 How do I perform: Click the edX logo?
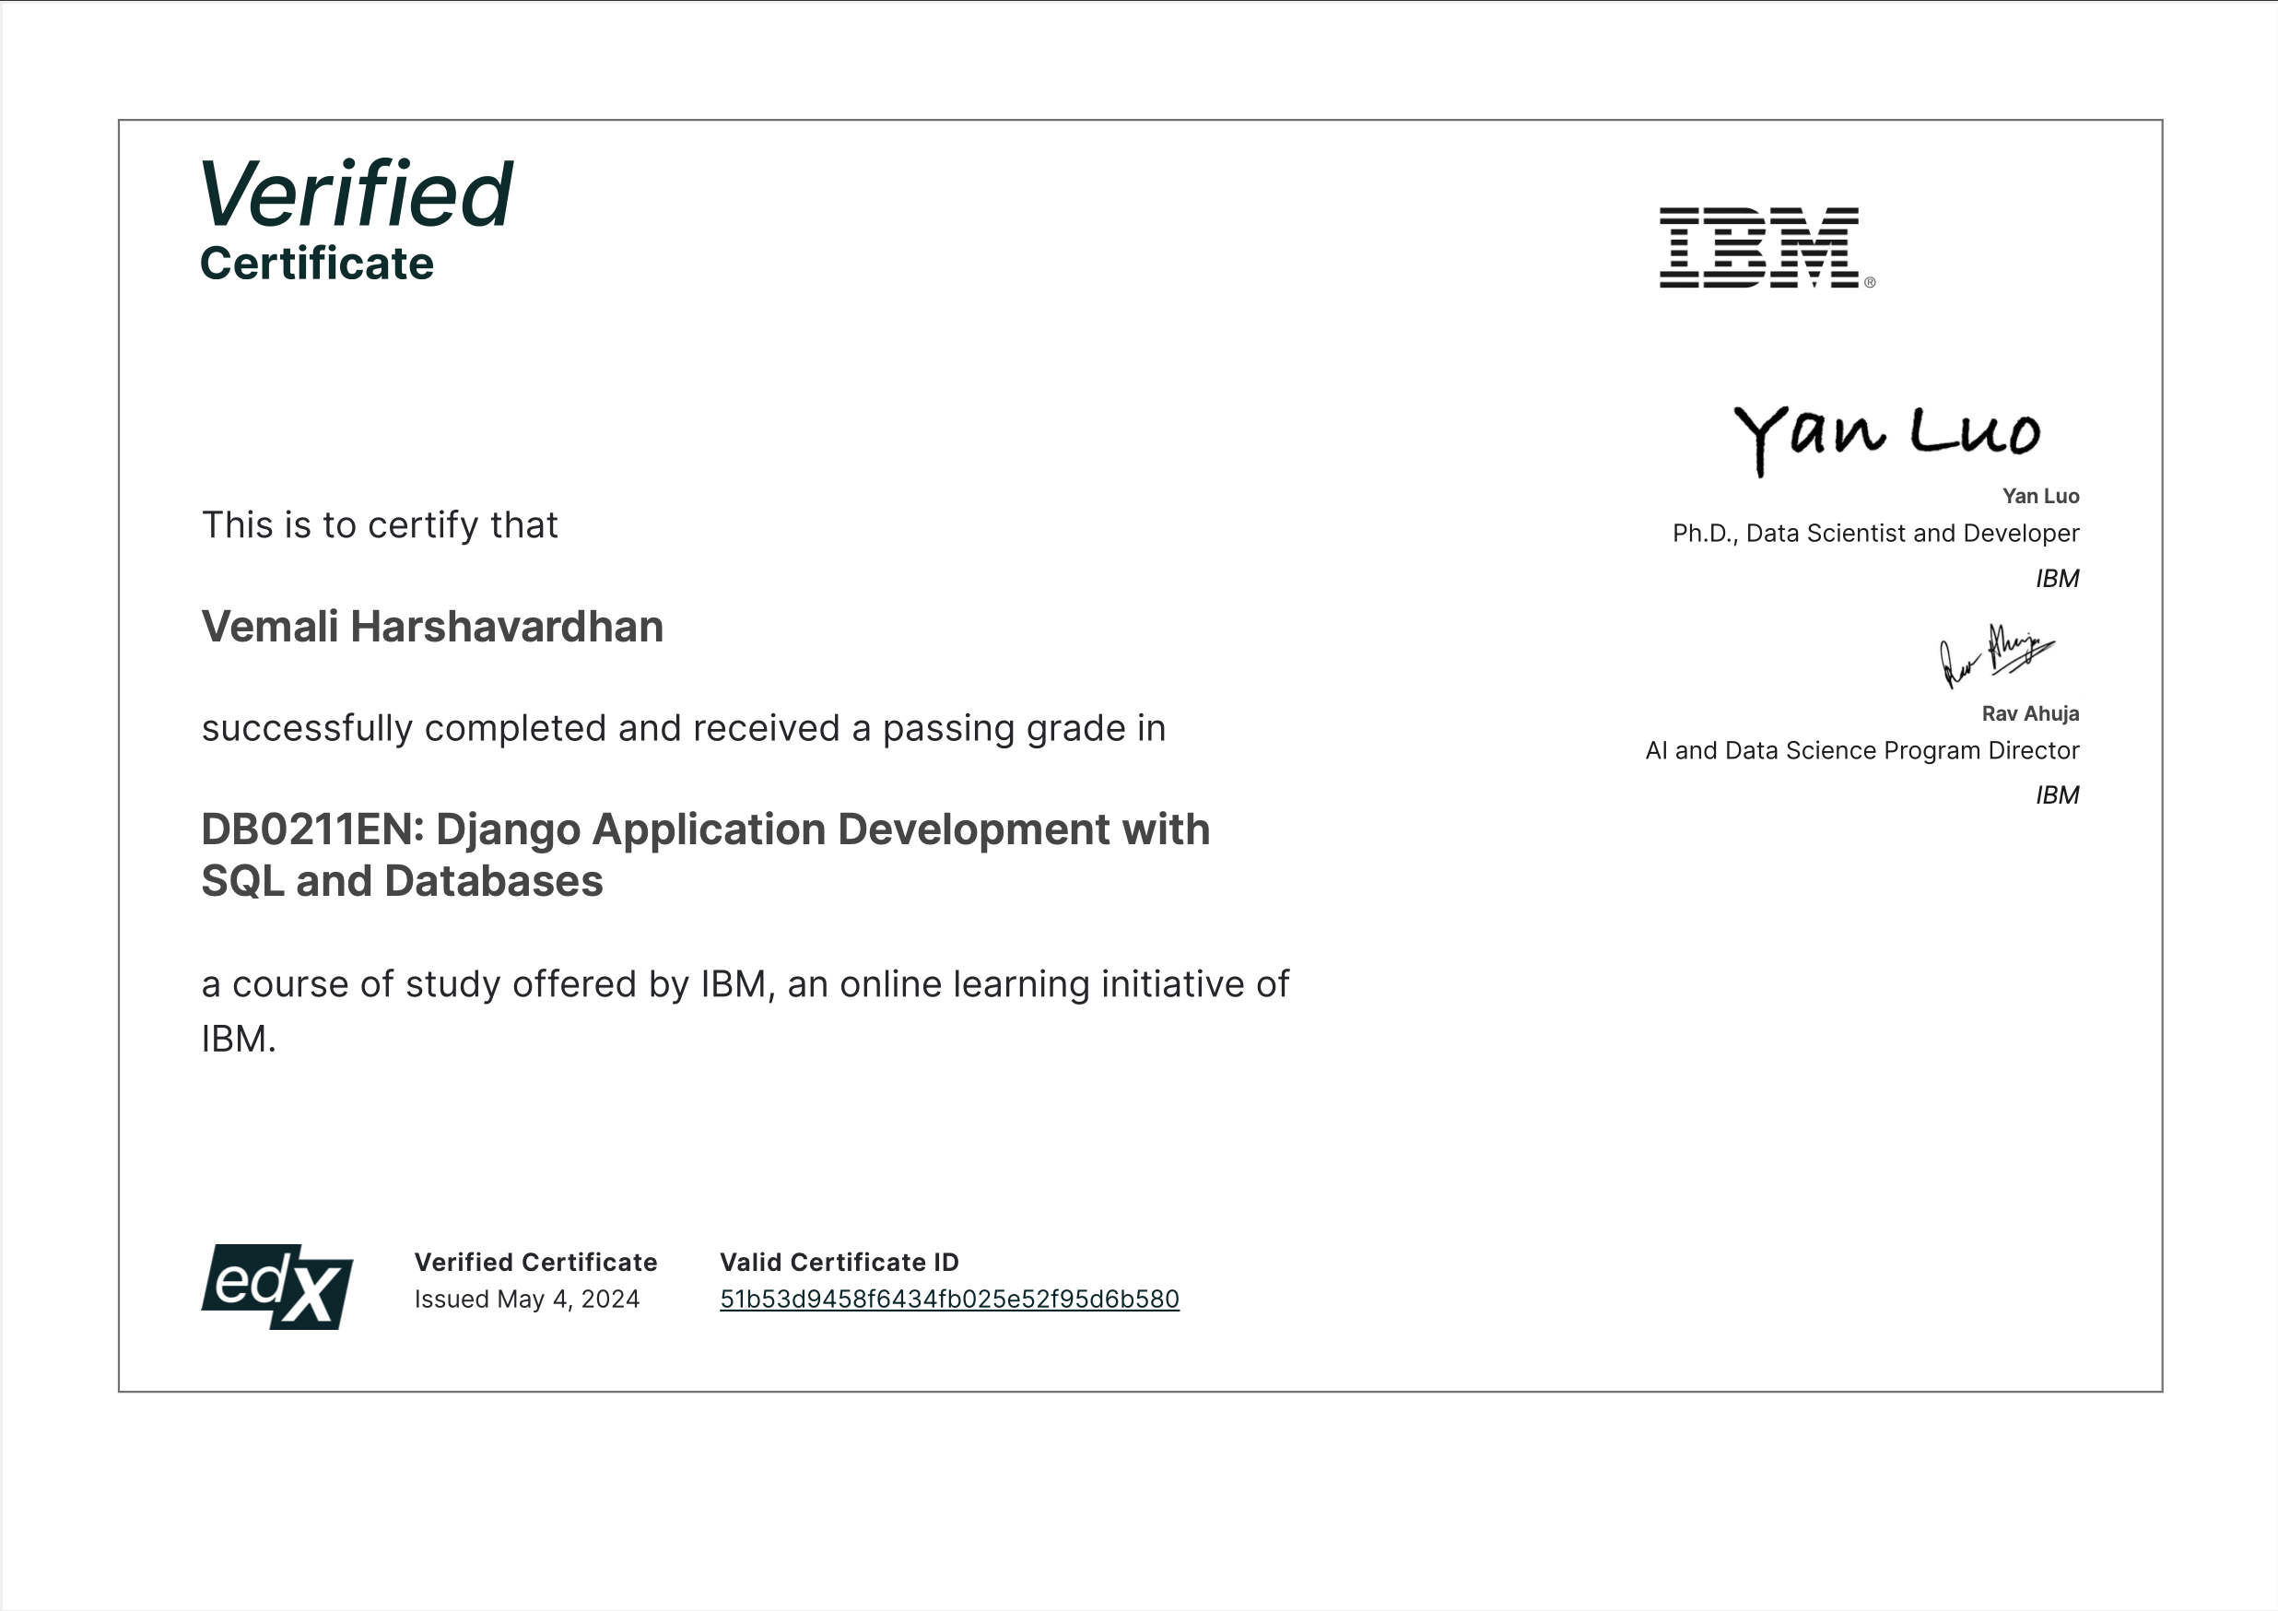[276, 1287]
